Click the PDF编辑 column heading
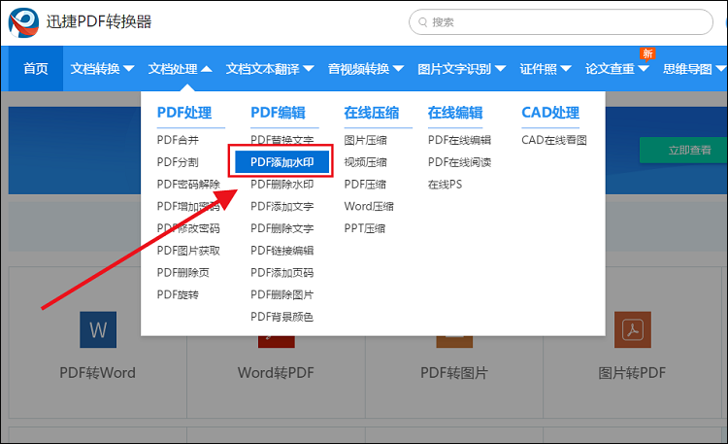The width and height of the screenshot is (728, 444). 279,113
